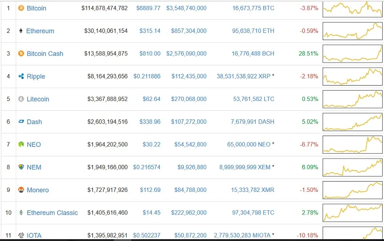Open the Ethereum Classic price sparkline
Viewport: 384px width, 241px height.
pos(352,213)
